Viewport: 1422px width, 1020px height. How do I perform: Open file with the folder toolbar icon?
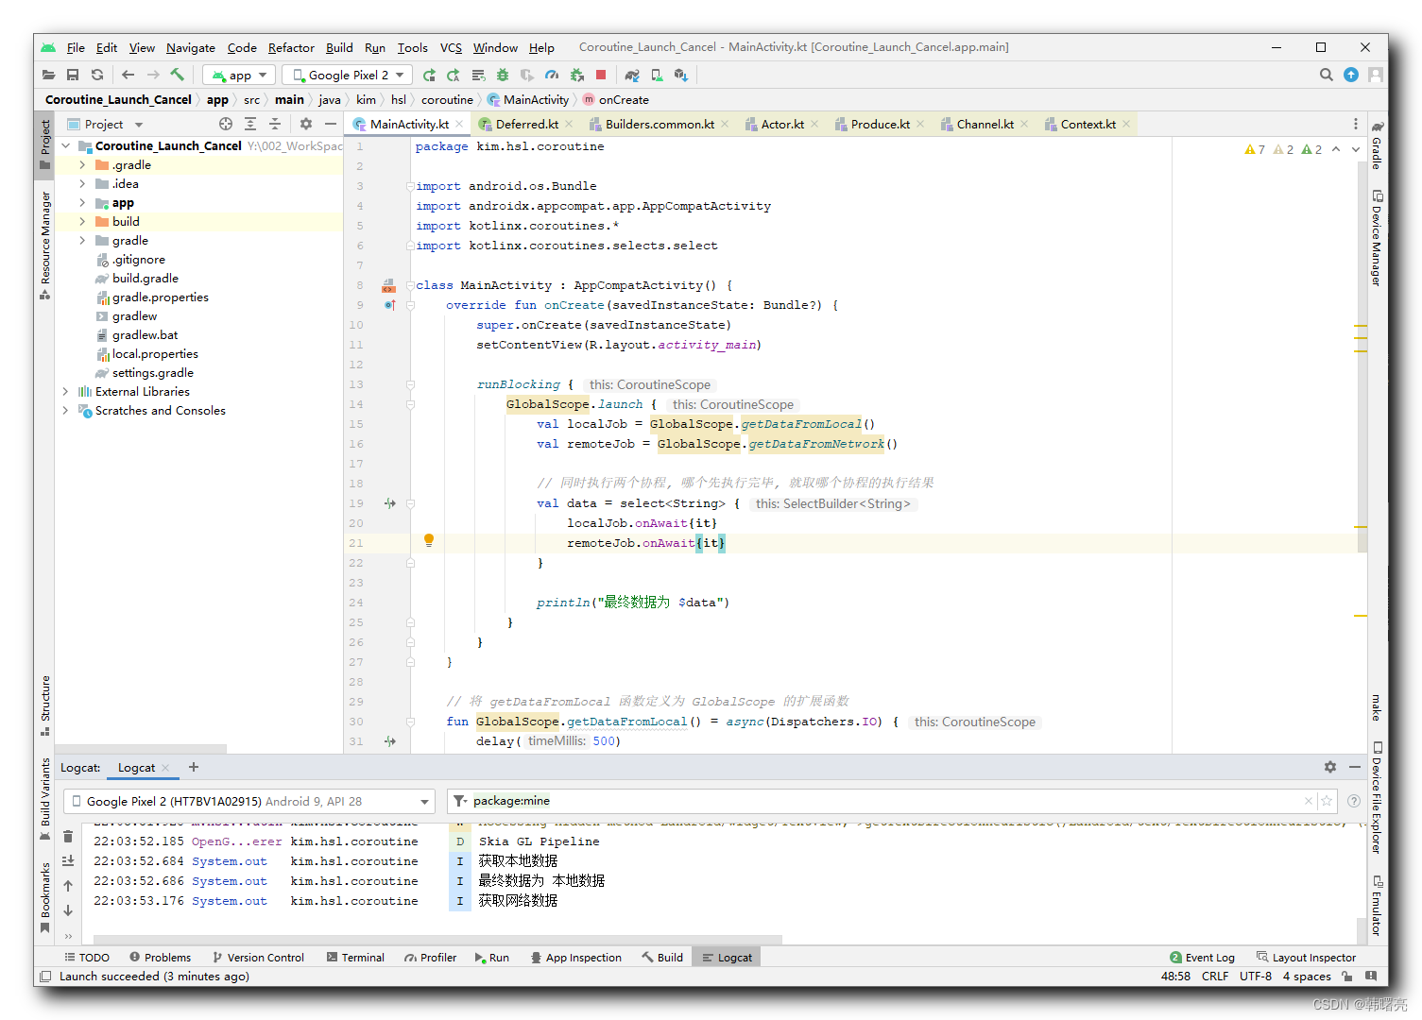click(x=48, y=75)
